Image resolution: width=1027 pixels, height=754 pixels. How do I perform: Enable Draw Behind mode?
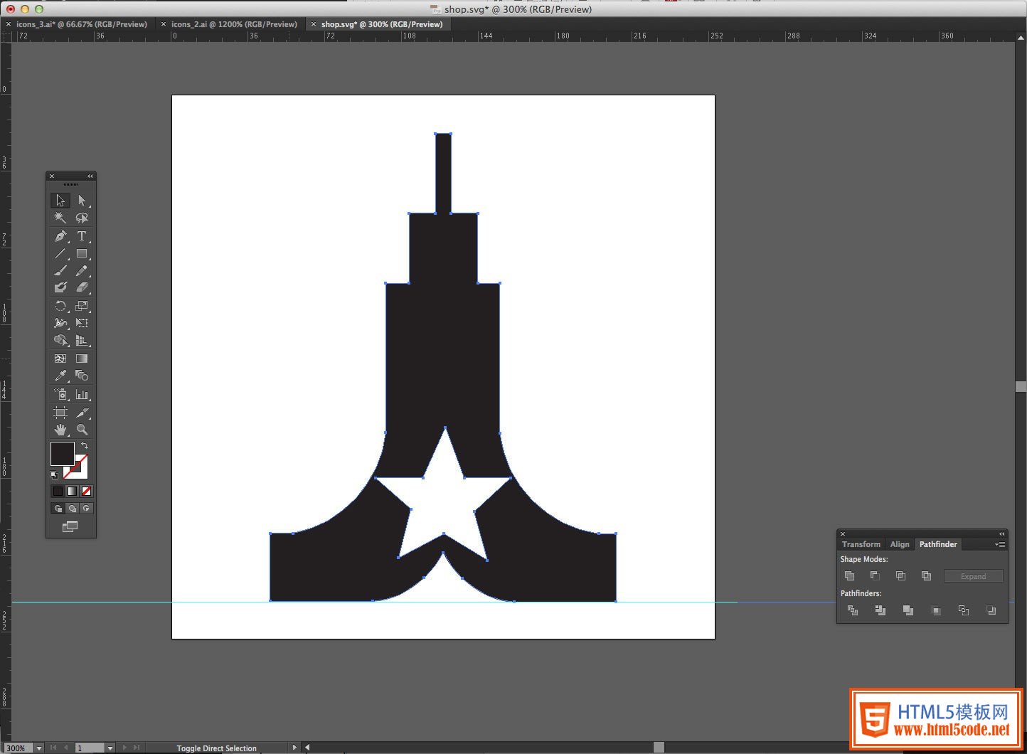tap(72, 508)
